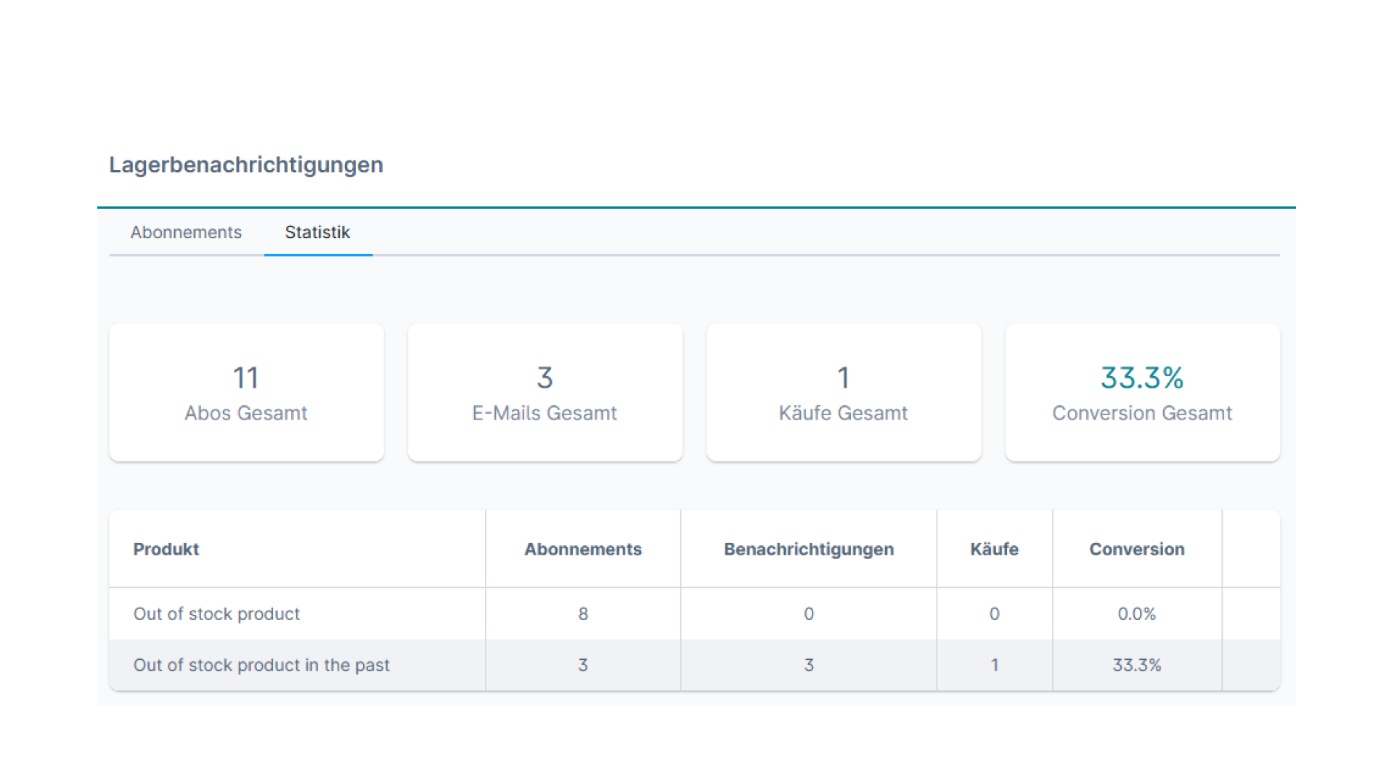Click the 11 Abos total number
Viewport: 1394px width, 784px height.
[245, 377]
